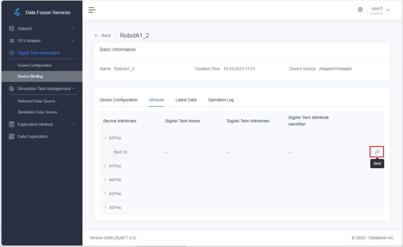Open the Operation Log tab
This screenshot has height=247, width=403.
220,100
